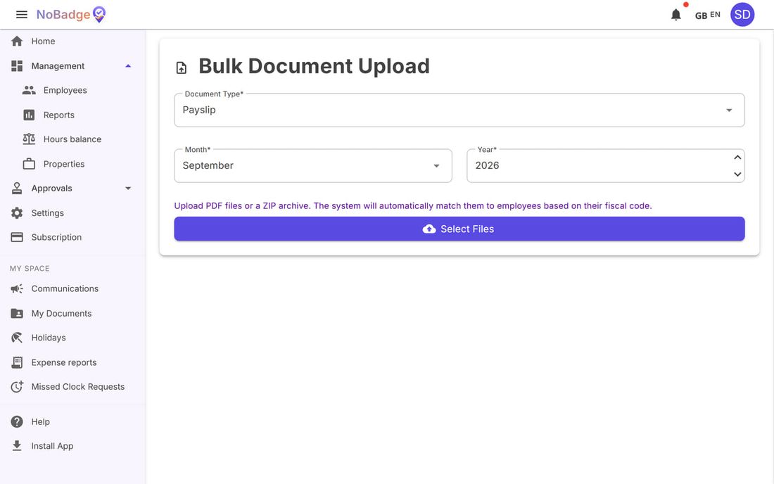Image resolution: width=774 pixels, height=484 pixels.
Task: Click the Properties briefcase icon
Action: [x=29, y=163]
